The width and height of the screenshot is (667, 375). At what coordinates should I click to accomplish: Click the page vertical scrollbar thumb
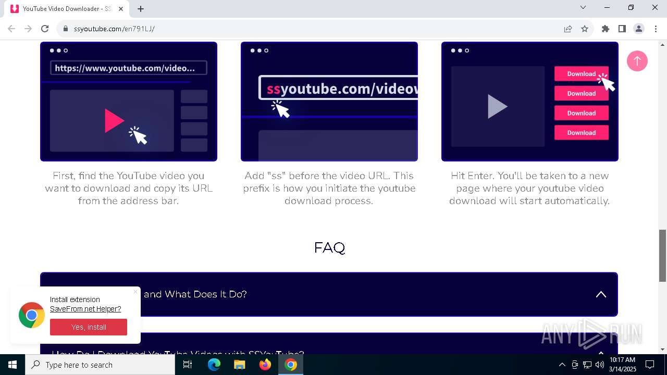tap(662, 256)
